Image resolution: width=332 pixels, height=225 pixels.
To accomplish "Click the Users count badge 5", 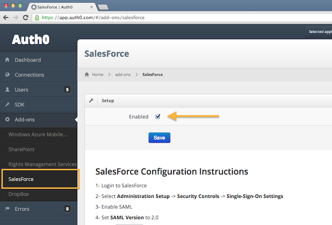I will (67, 89).
